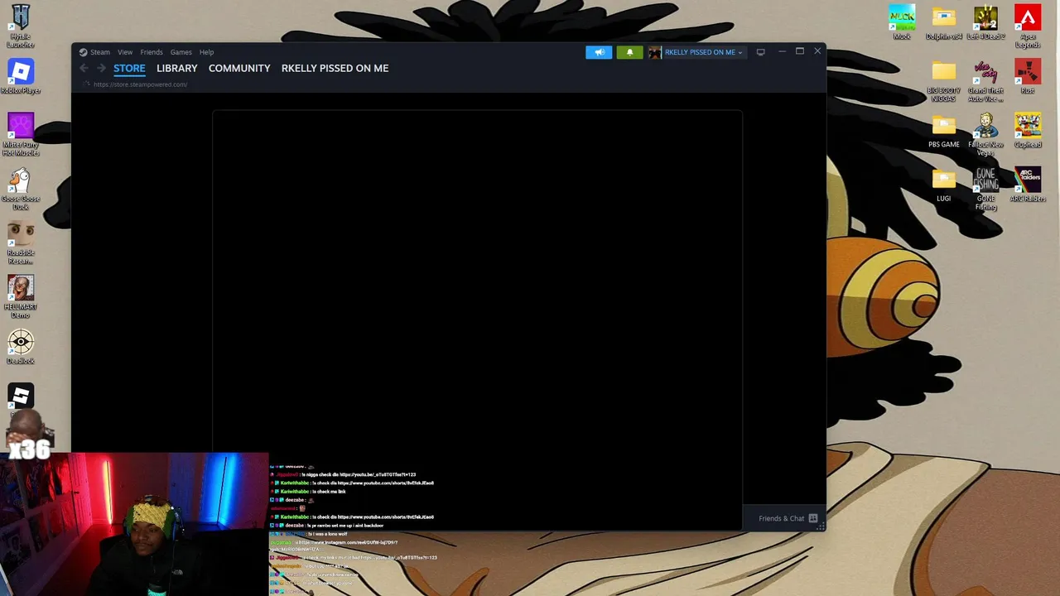The width and height of the screenshot is (1060, 596).
Task: Open the Help menu in Steam
Action: coord(206,52)
